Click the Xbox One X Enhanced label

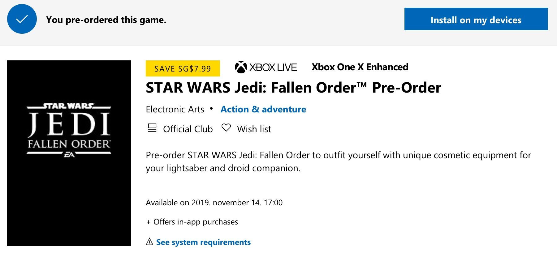coord(360,67)
